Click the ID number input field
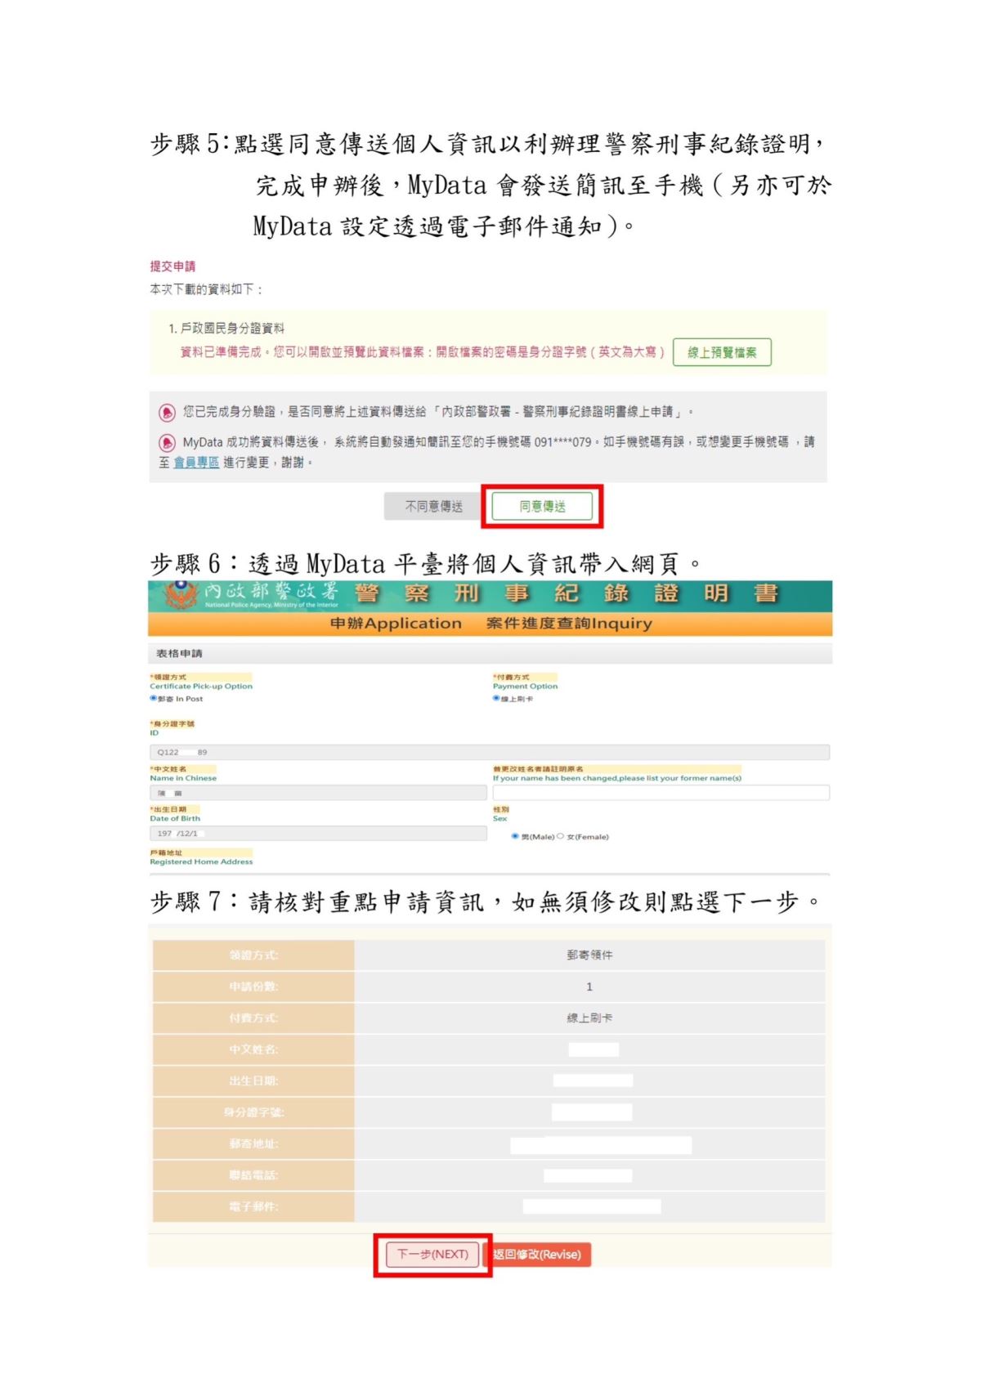Viewport: 981px width, 1387px height. (489, 752)
